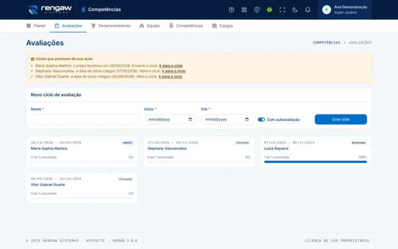Click the Maria Sophia Martins progress bar
The height and width of the screenshot is (249, 398).
[x=82, y=162]
